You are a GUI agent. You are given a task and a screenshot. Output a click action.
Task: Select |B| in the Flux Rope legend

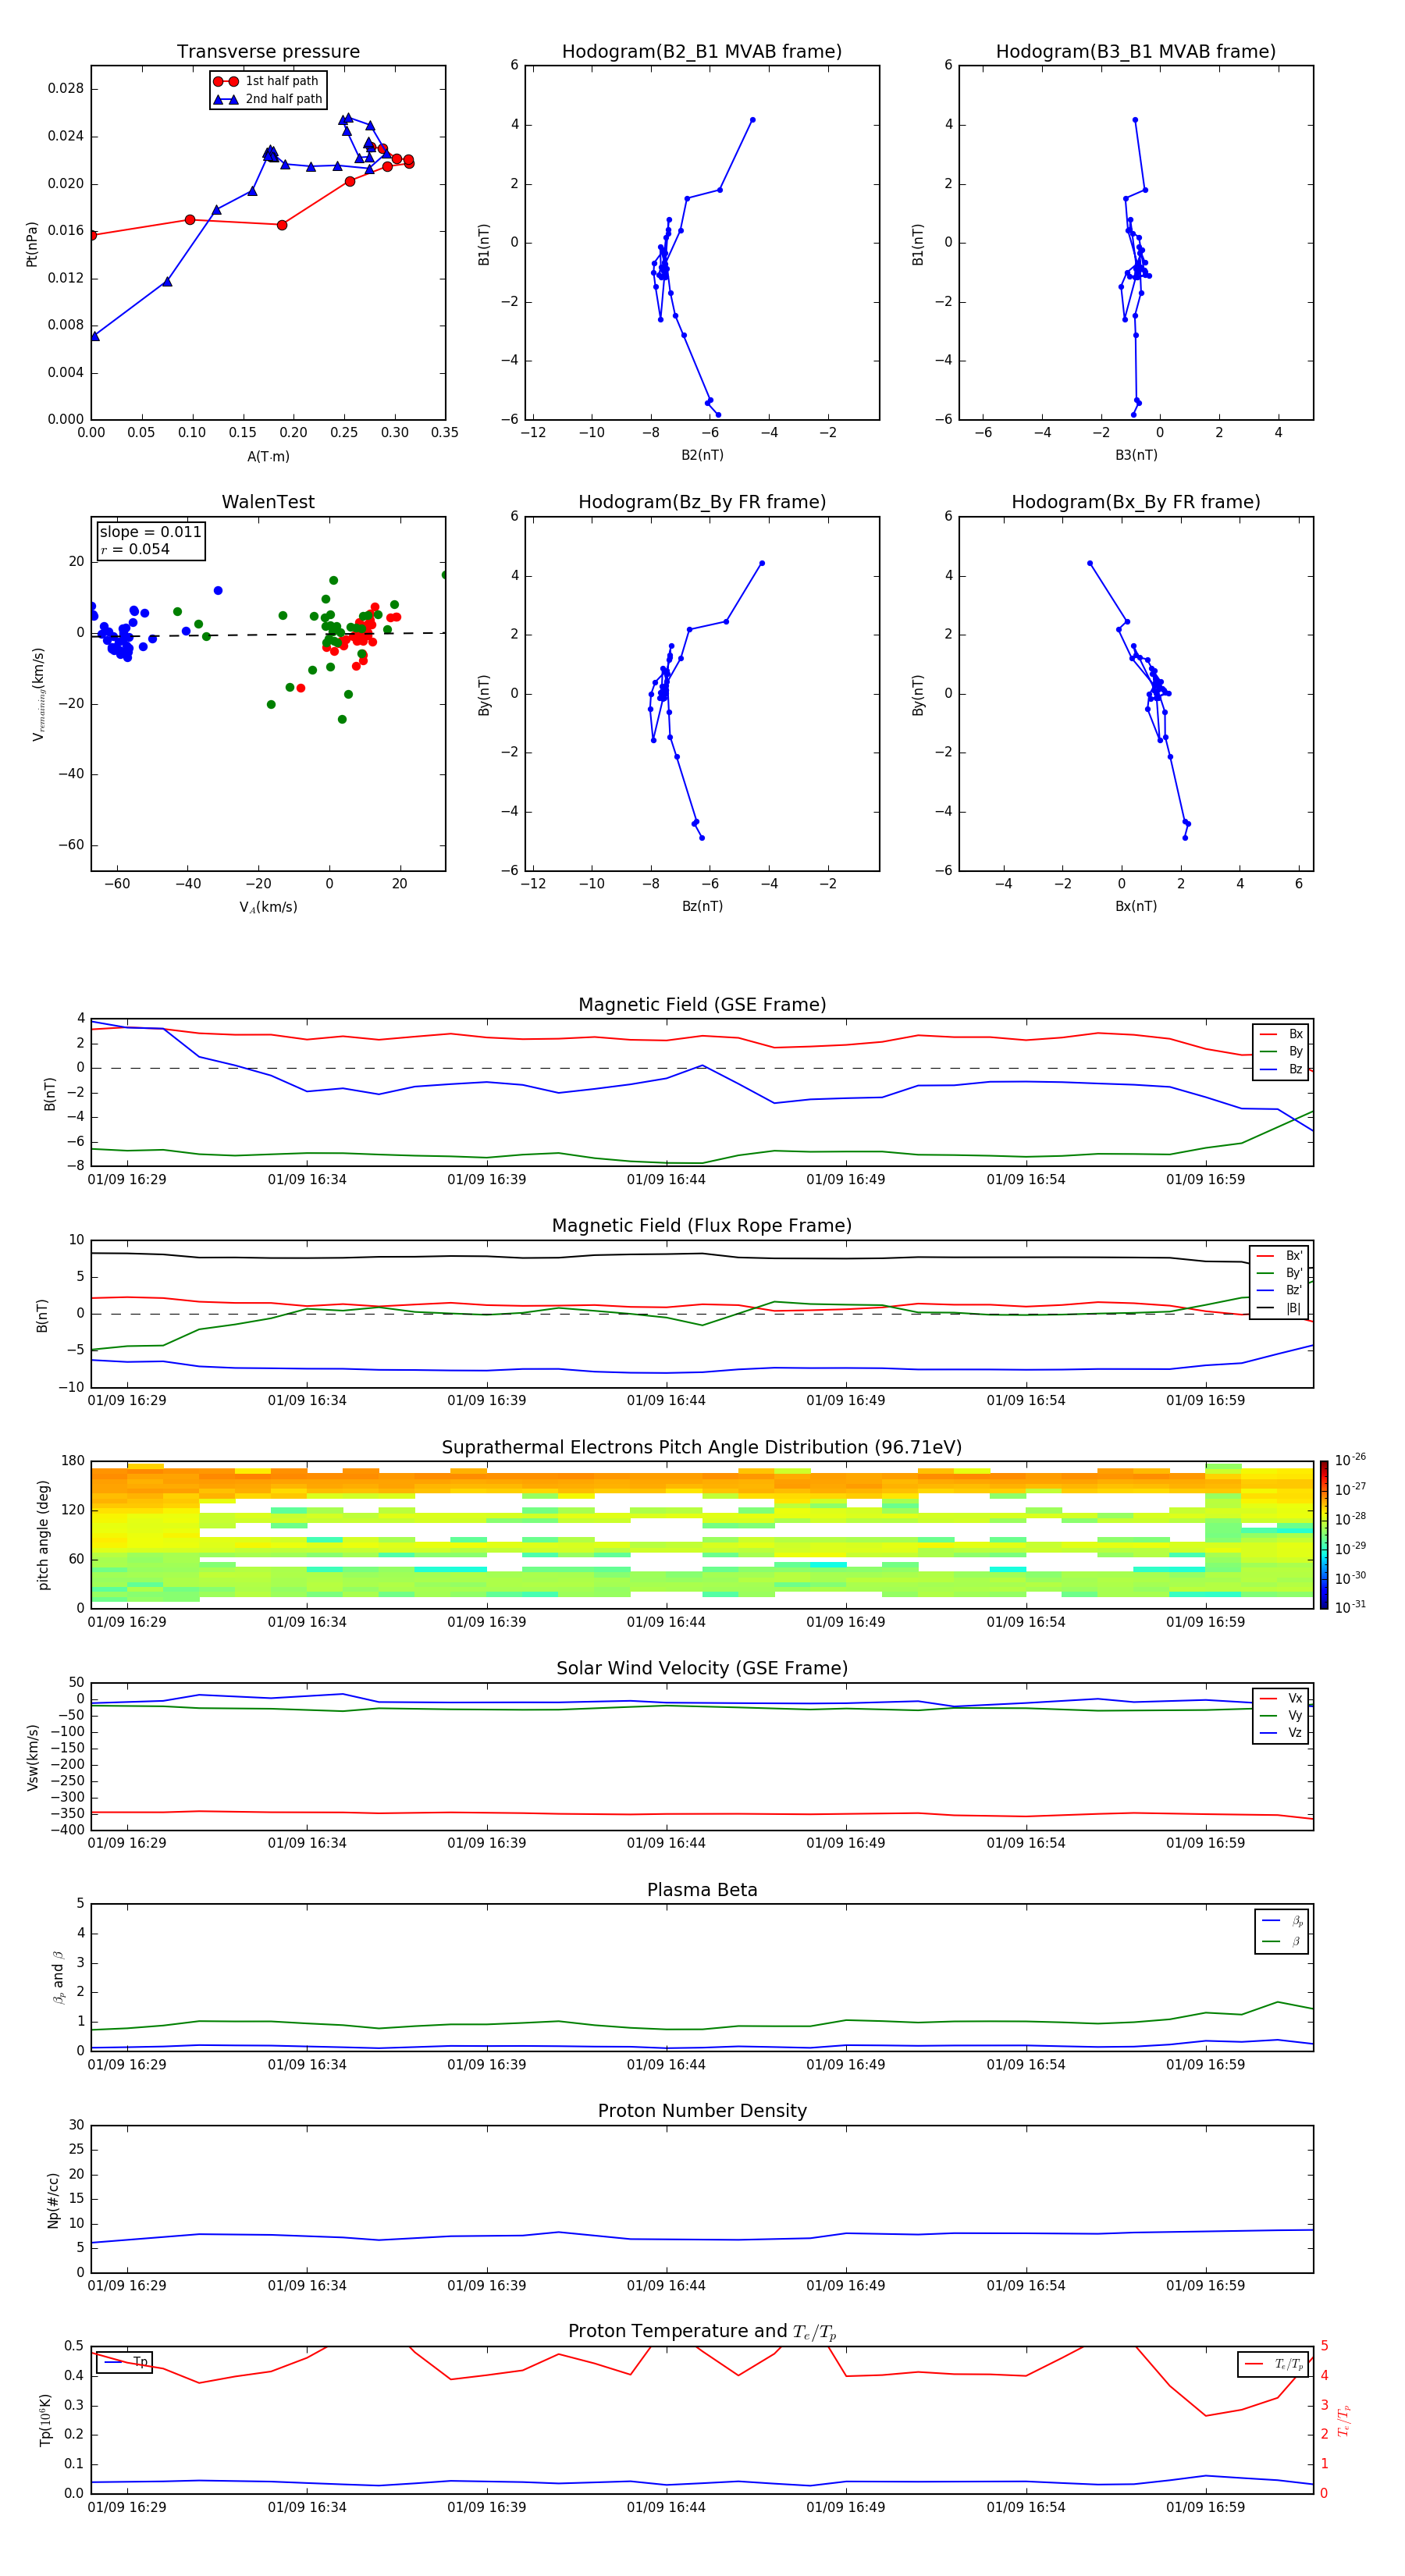pos(1280,1308)
